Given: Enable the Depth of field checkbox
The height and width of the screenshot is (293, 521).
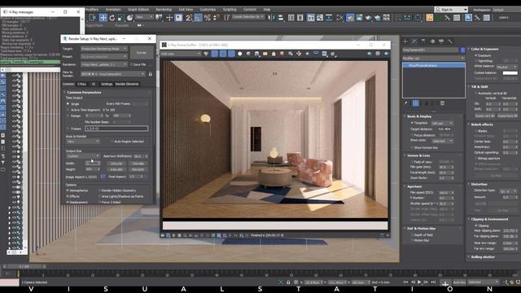Looking at the screenshot, I should coord(412,235).
